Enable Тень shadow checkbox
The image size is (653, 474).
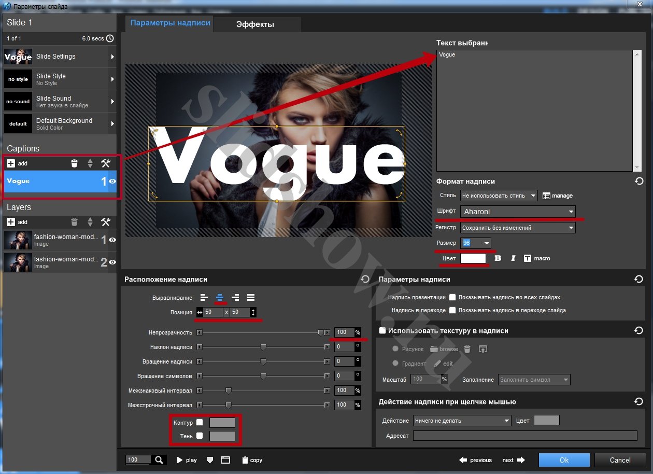click(200, 436)
